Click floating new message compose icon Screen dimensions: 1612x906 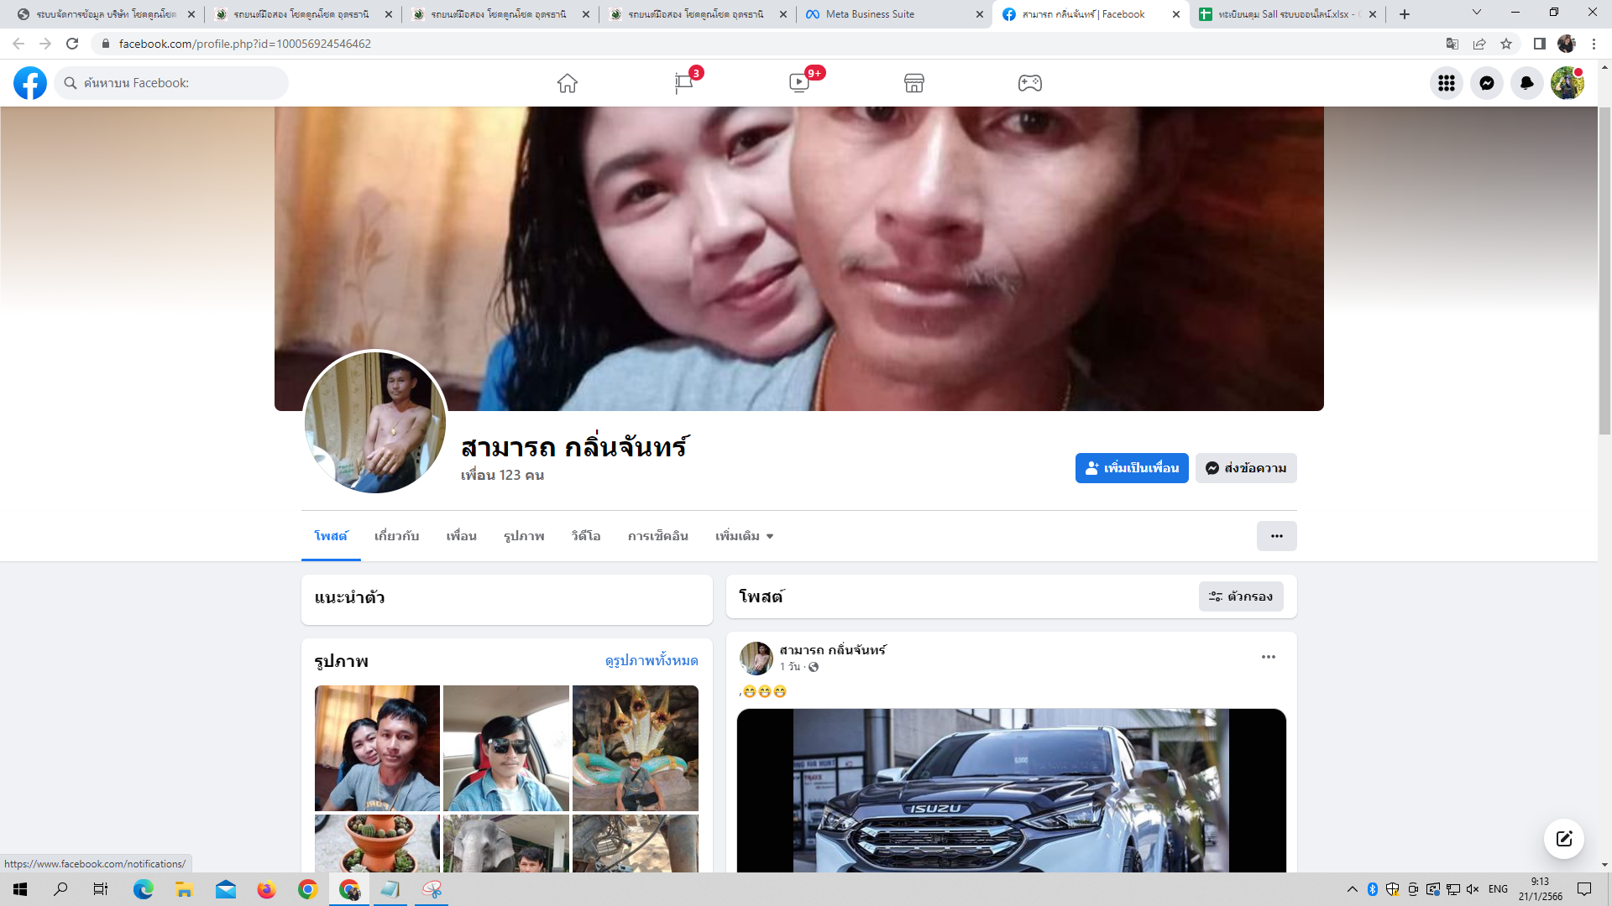[1563, 839]
